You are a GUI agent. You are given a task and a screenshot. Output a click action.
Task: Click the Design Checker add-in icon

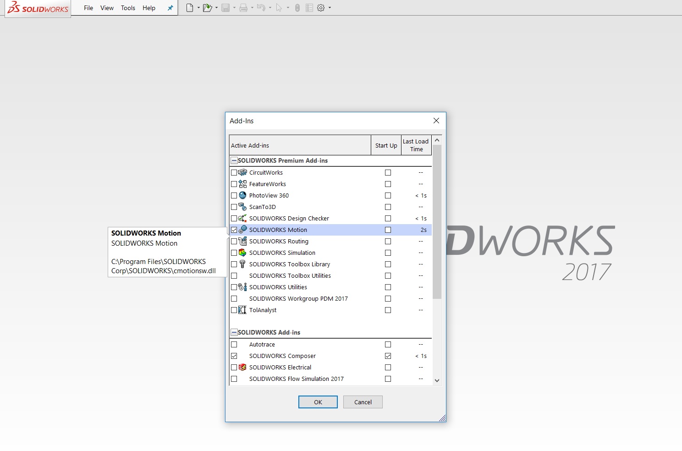click(x=242, y=218)
